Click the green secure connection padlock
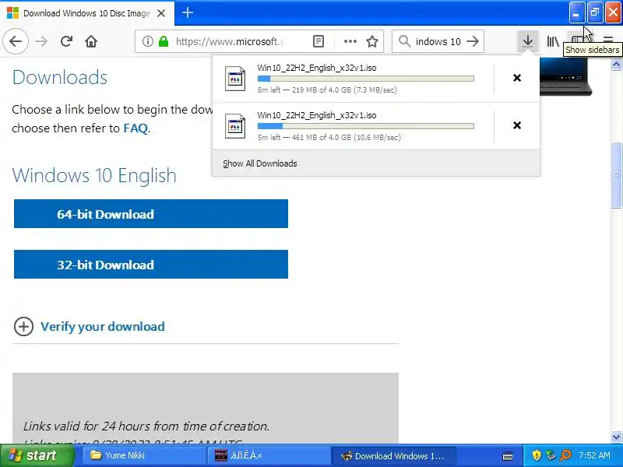 click(x=164, y=41)
